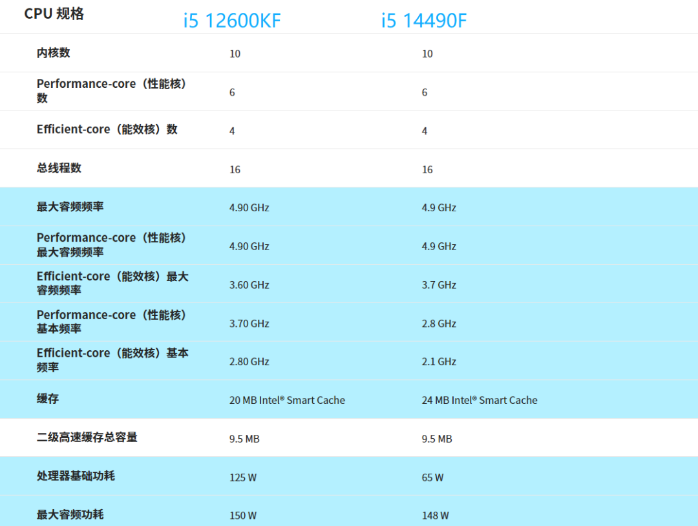Click 14490F 能效核数 value 4

point(425,131)
